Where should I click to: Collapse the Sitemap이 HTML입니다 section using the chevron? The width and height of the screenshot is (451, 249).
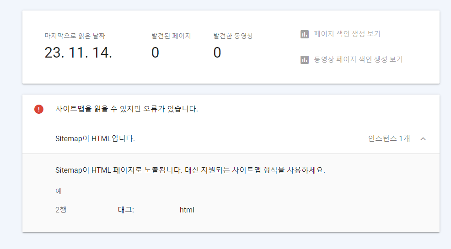pyautogui.click(x=423, y=139)
